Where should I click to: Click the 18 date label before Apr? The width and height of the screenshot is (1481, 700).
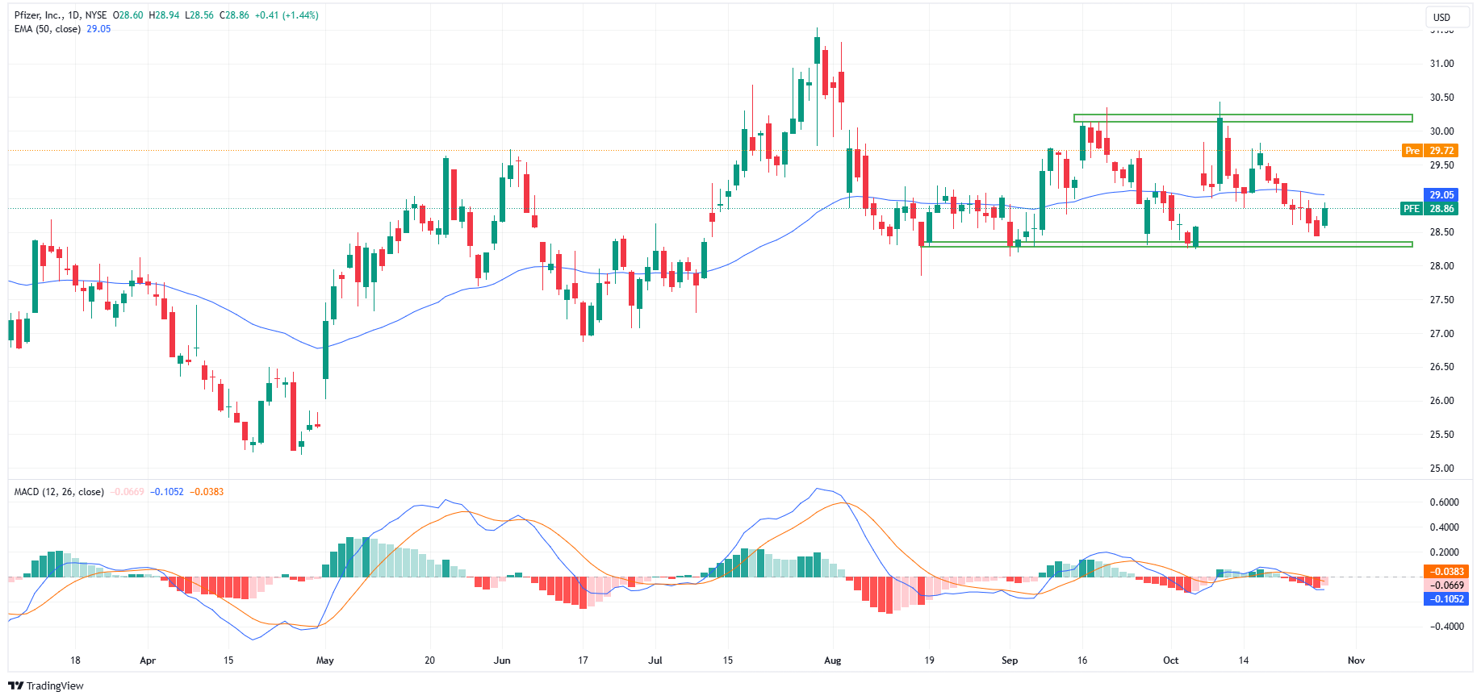pyautogui.click(x=75, y=660)
